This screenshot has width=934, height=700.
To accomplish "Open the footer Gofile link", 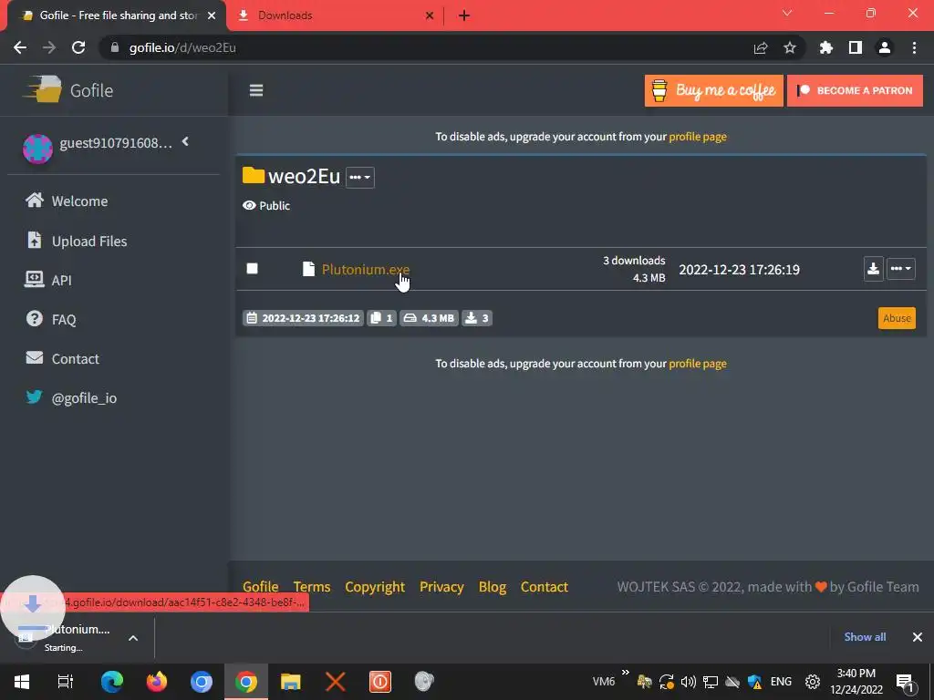I will [x=260, y=587].
